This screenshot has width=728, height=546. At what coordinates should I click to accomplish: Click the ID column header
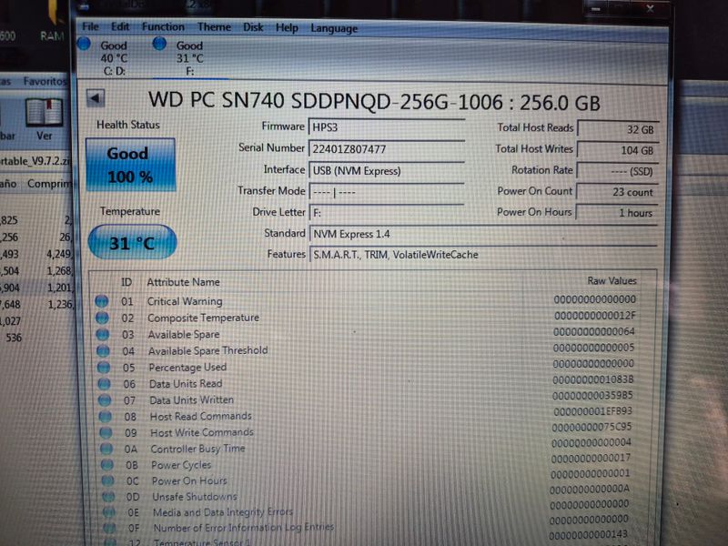point(126,282)
